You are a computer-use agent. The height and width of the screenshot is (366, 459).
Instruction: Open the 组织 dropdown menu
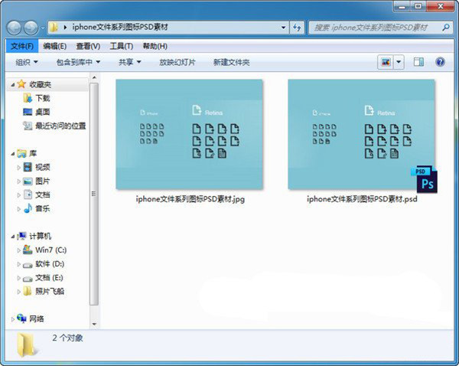pyautogui.click(x=27, y=62)
